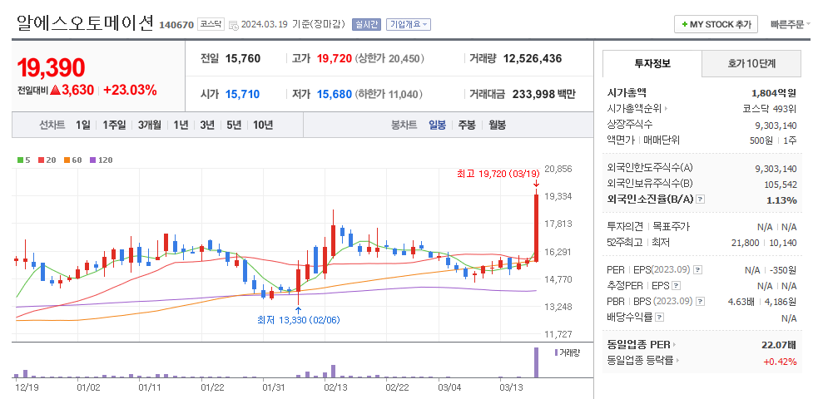Expand the 기업개요 dropdown
823x399 pixels.
coord(409,24)
